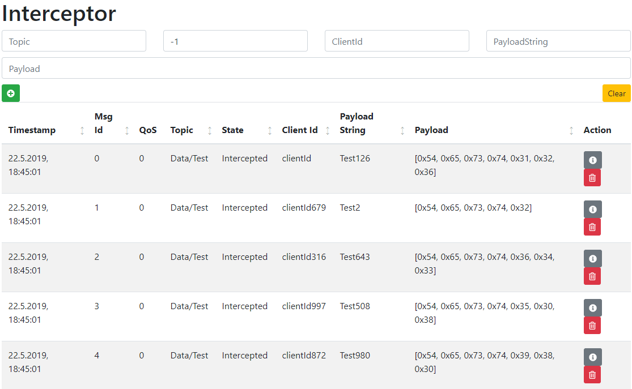632x389 pixels.
Task: View info for message Test643
Action: coord(592,259)
